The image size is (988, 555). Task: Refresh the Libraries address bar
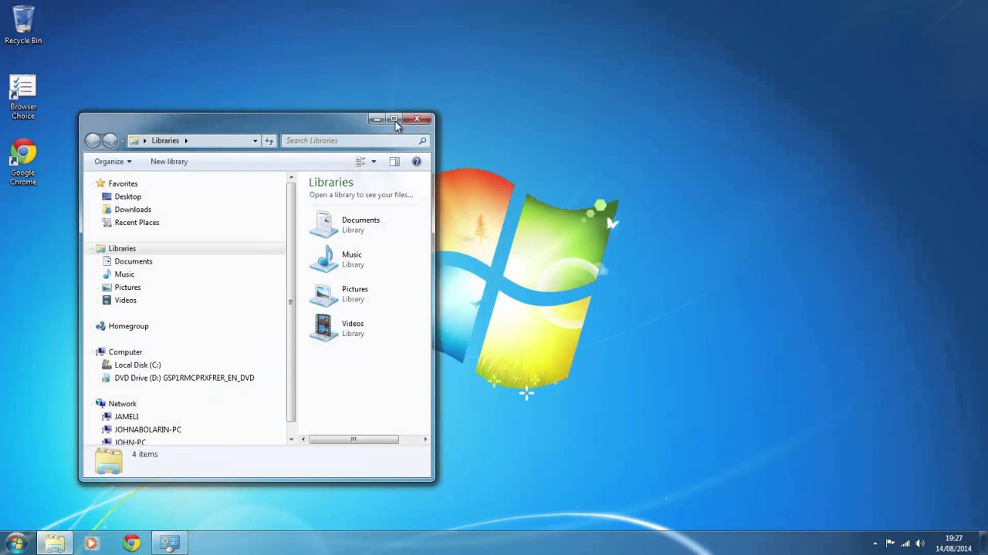269,140
